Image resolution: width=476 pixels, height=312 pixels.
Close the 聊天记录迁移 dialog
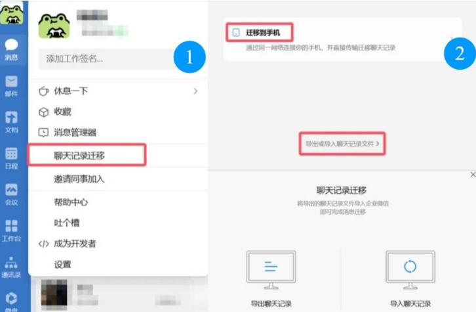click(x=473, y=175)
